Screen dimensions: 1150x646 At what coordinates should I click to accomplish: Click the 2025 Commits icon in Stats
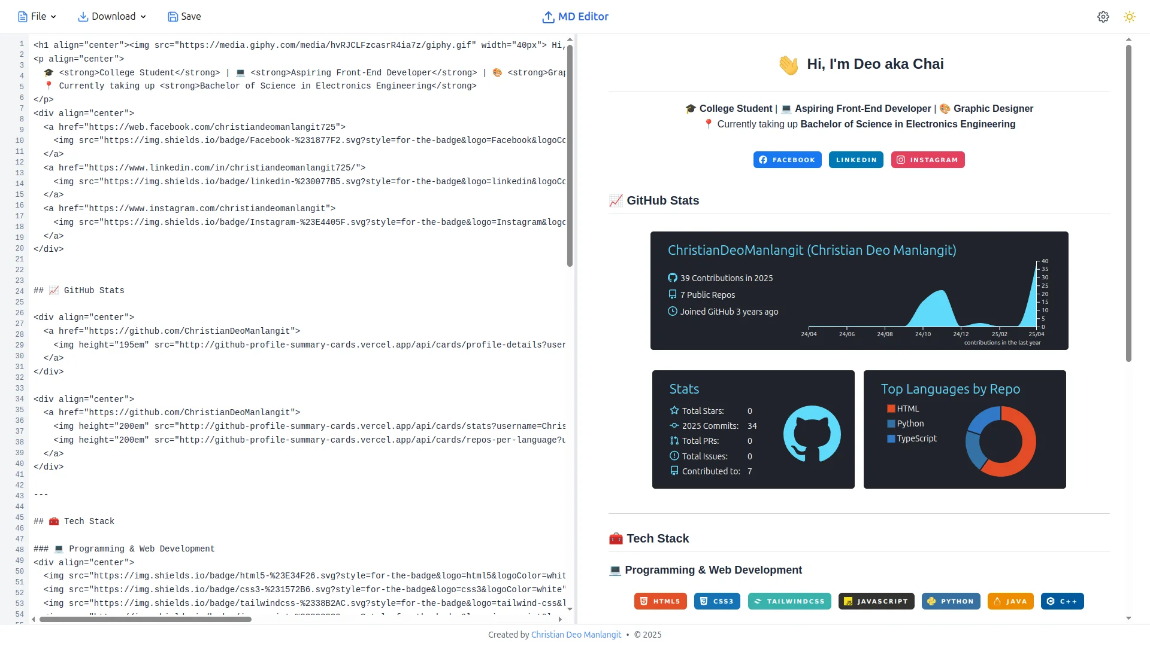click(x=674, y=425)
